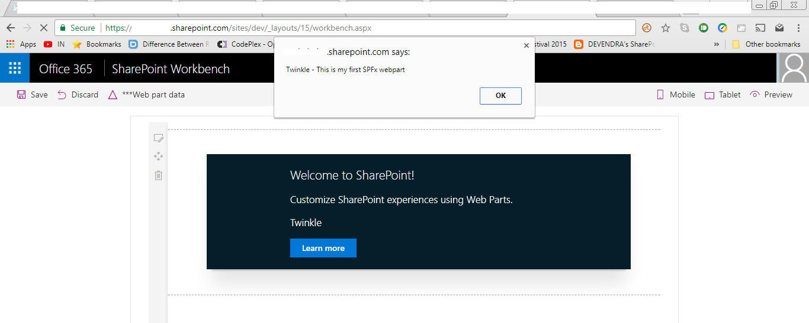Click the user profile avatar icon
The image size is (809, 323).
(x=794, y=68)
